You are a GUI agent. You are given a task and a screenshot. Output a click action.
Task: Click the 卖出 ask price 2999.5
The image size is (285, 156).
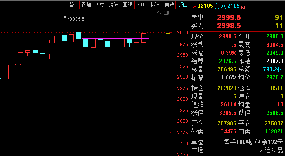229,18
